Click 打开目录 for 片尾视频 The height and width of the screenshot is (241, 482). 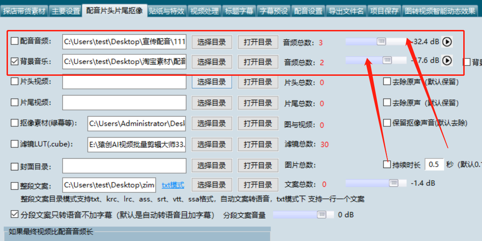click(x=258, y=103)
